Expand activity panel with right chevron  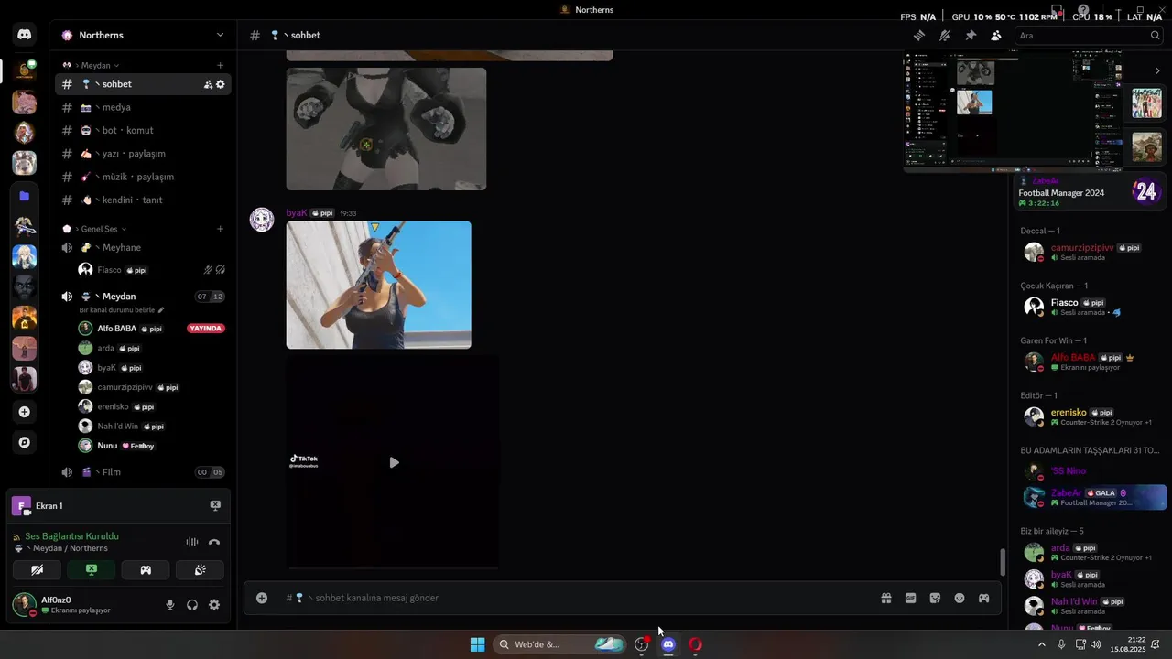coord(1157,70)
